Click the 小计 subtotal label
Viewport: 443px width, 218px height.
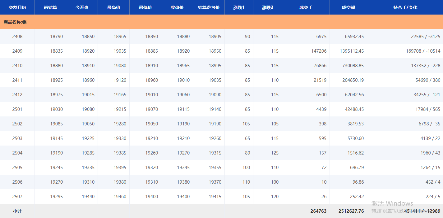pos(17,211)
